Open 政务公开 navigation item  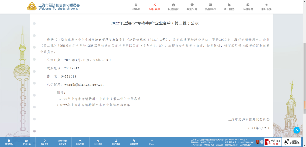point(192,7)
